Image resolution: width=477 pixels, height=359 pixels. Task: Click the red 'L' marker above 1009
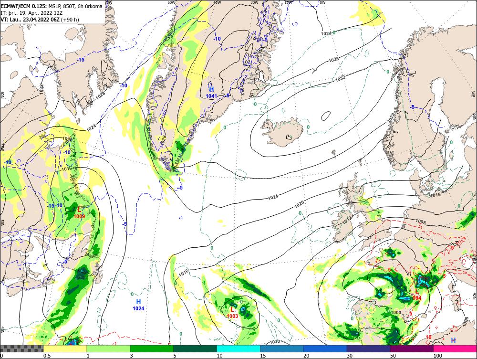(79, 210)
